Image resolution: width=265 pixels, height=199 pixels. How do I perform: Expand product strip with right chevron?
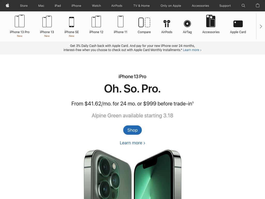(261, 26)
